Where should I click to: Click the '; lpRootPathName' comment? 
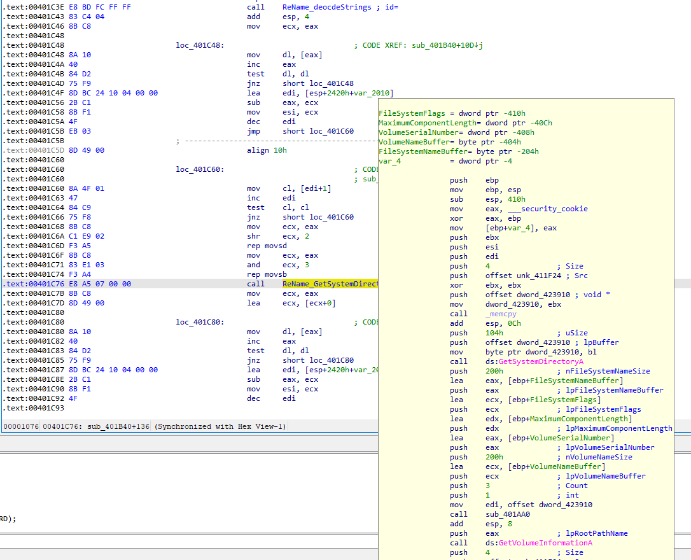pos(593,533)
